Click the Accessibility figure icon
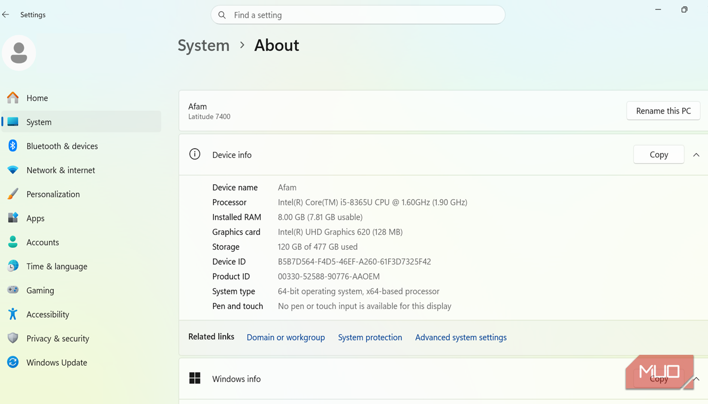This screenshot has width=708, height=404. pyautogui.click(x=13, y=314)
